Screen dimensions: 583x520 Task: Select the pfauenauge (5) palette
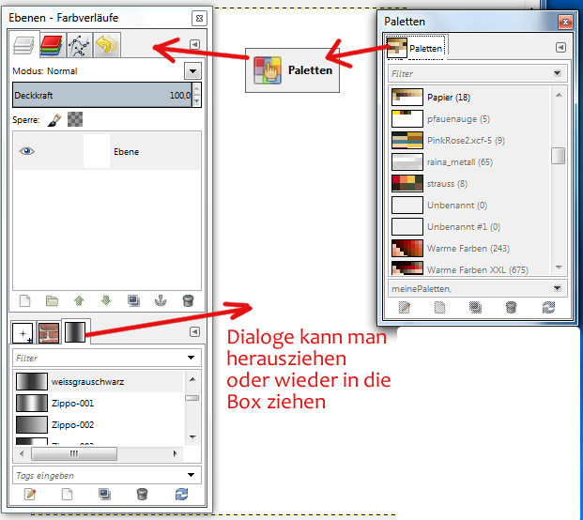click(x=470, y=119)
